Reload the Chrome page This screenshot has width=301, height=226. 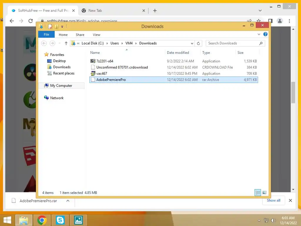(x=31, y=21)
